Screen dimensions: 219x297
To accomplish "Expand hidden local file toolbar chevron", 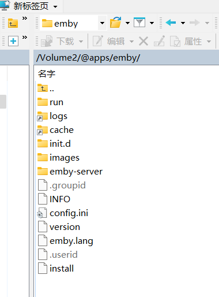I will (25, 37).
